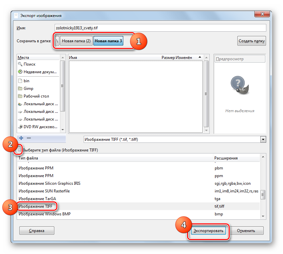Click the file name input field
This screenshot has height=254, width=283.
(x=160, y=28)
